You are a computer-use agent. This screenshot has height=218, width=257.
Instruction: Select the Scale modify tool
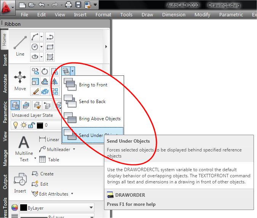coord(35,81)
